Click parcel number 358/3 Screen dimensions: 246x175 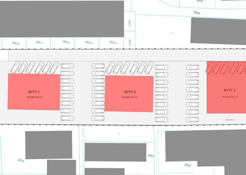pyautogui.click(x=151, y=156)
